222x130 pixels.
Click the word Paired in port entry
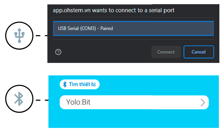107,28
